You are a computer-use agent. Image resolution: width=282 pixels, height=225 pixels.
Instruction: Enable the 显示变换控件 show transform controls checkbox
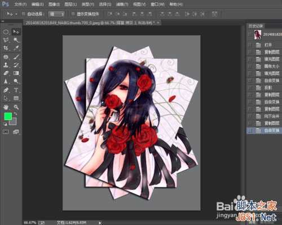pyautogui.click(x=73, y=14)
